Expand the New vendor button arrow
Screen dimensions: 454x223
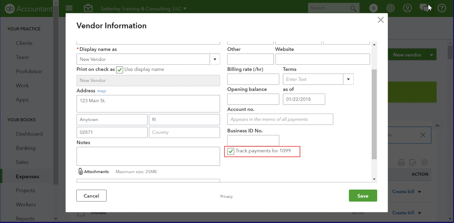click(x=431, y=55)
